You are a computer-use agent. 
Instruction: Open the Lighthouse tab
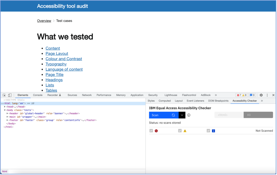coord(171,95)
